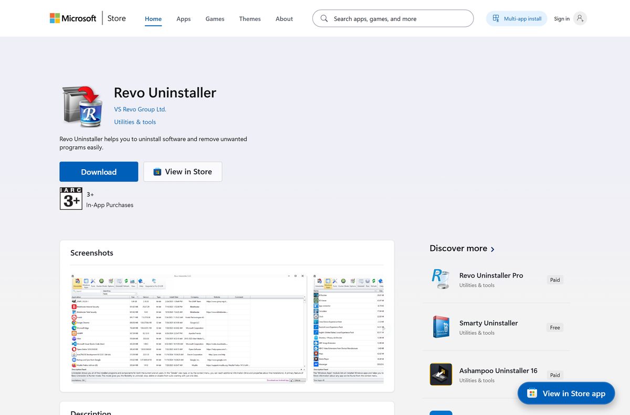The height and width of the screenshot is (415, 630).
Task: Open the Apps navigation tab
Action: point(184,19)
